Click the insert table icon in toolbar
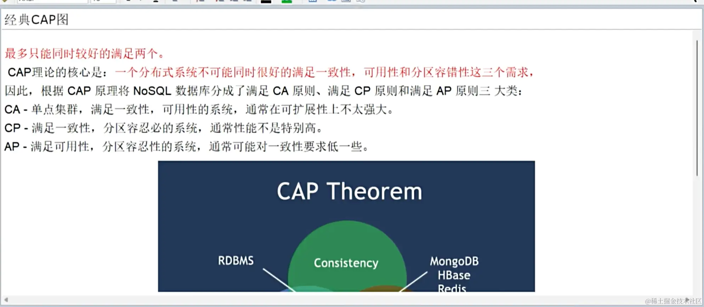Image resolution: width=704 pixels, height=307 pixels. [x=312, y=1]
